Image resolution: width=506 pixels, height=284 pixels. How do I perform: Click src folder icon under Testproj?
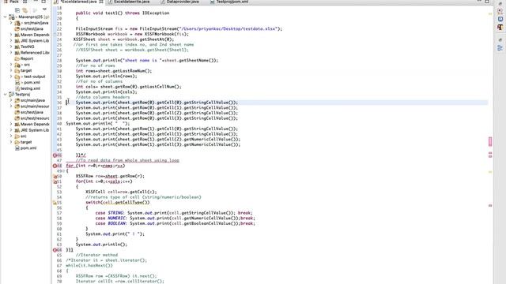click(17, 136)
